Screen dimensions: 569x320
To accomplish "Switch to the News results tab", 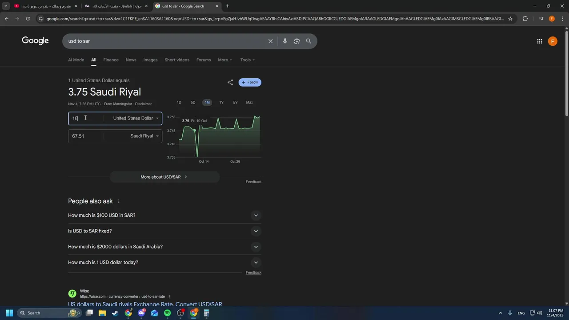I will (131, 60).
